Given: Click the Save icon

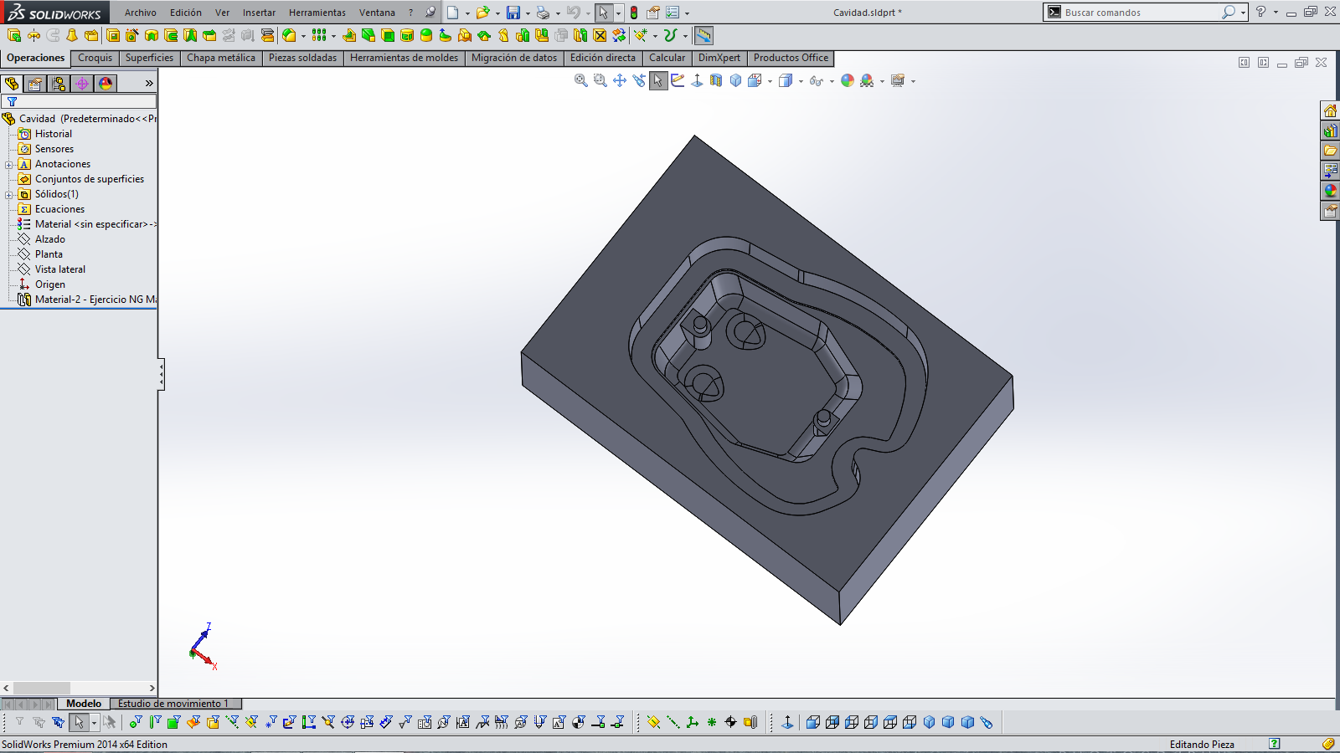Looking at the screenshot, I should coord(513,13).
